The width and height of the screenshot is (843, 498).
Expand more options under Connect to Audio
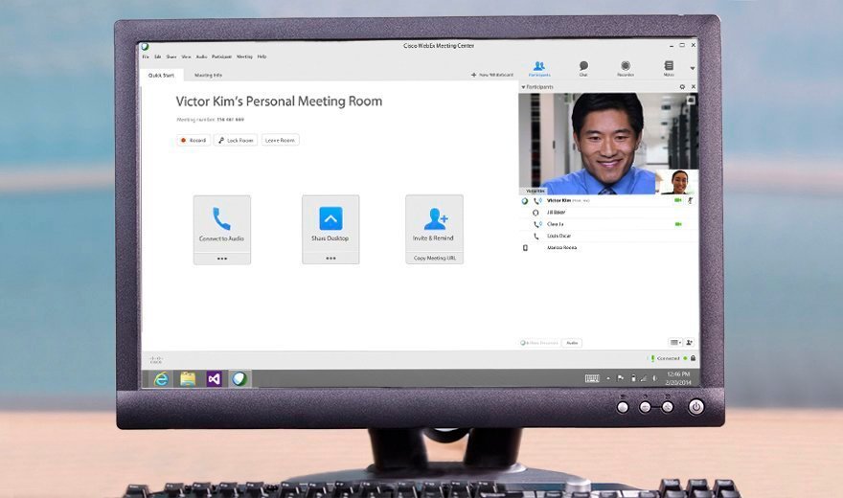point(222,259)
